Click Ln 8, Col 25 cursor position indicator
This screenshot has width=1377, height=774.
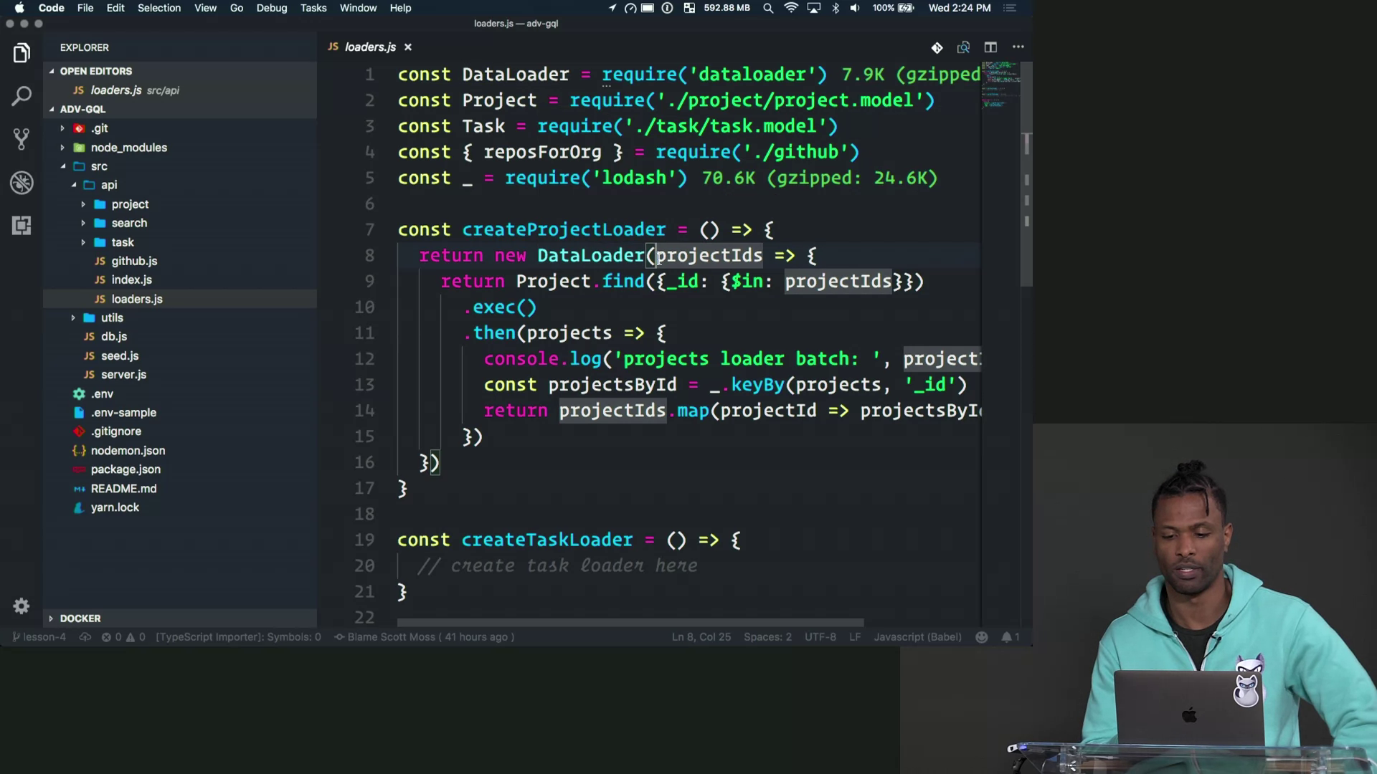click(701, 637)
